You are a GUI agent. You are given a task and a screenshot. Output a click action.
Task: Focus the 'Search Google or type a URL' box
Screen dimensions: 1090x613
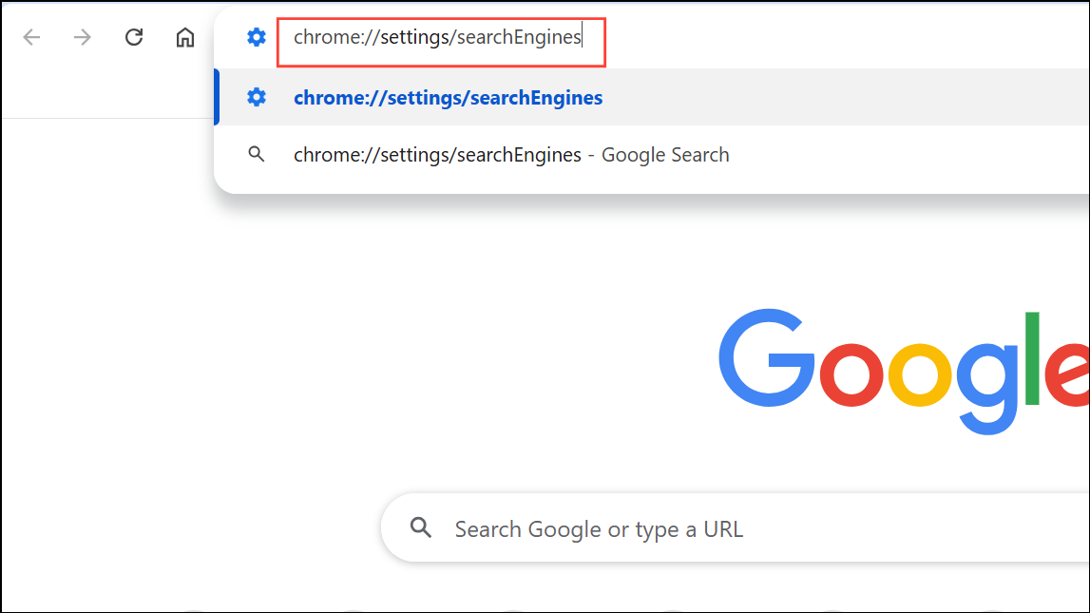pos(736,528)
